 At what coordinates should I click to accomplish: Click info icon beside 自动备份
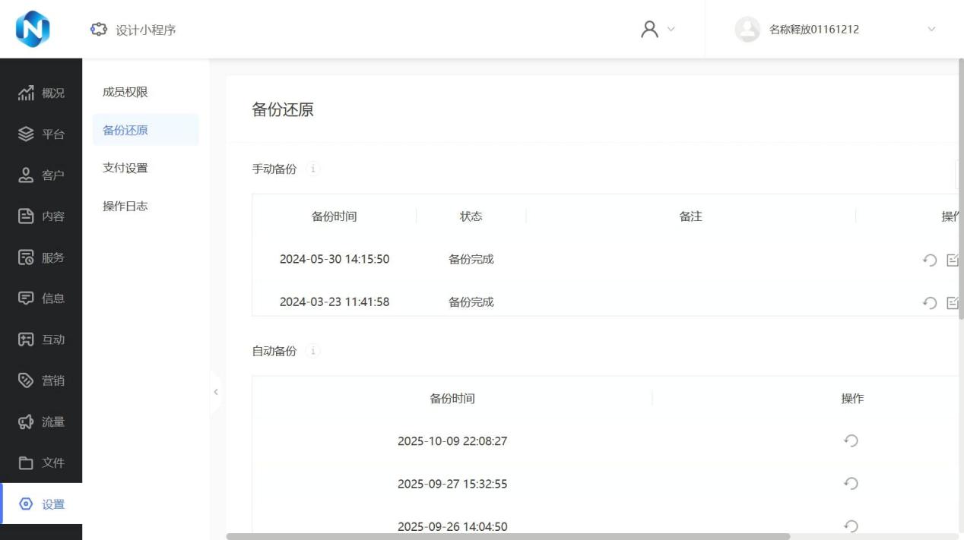click(x=313, y=351)
